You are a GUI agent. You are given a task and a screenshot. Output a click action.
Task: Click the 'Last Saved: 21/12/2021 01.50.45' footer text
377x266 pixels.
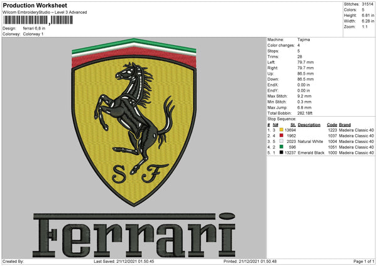124,261
